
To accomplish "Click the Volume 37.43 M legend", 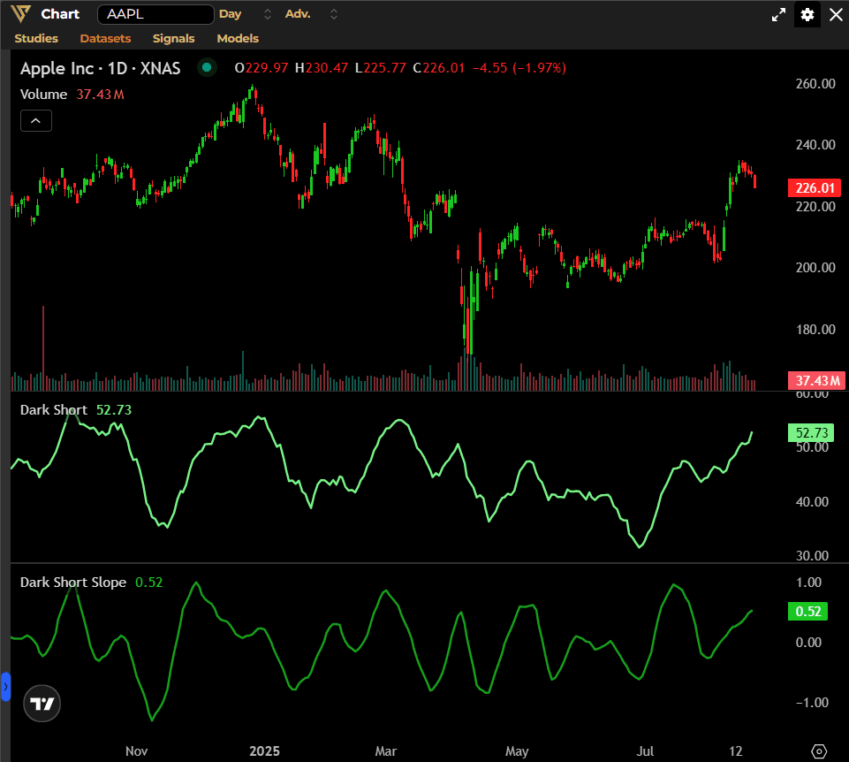I will (x=72, y=95).
